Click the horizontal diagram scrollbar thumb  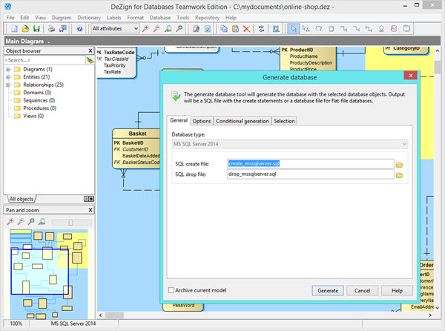[x=114, y=315]
